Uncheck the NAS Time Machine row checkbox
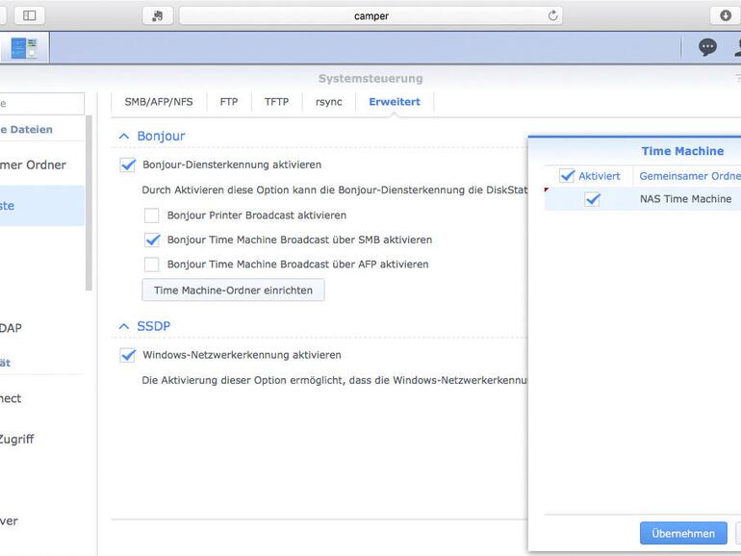 point(592,199)
